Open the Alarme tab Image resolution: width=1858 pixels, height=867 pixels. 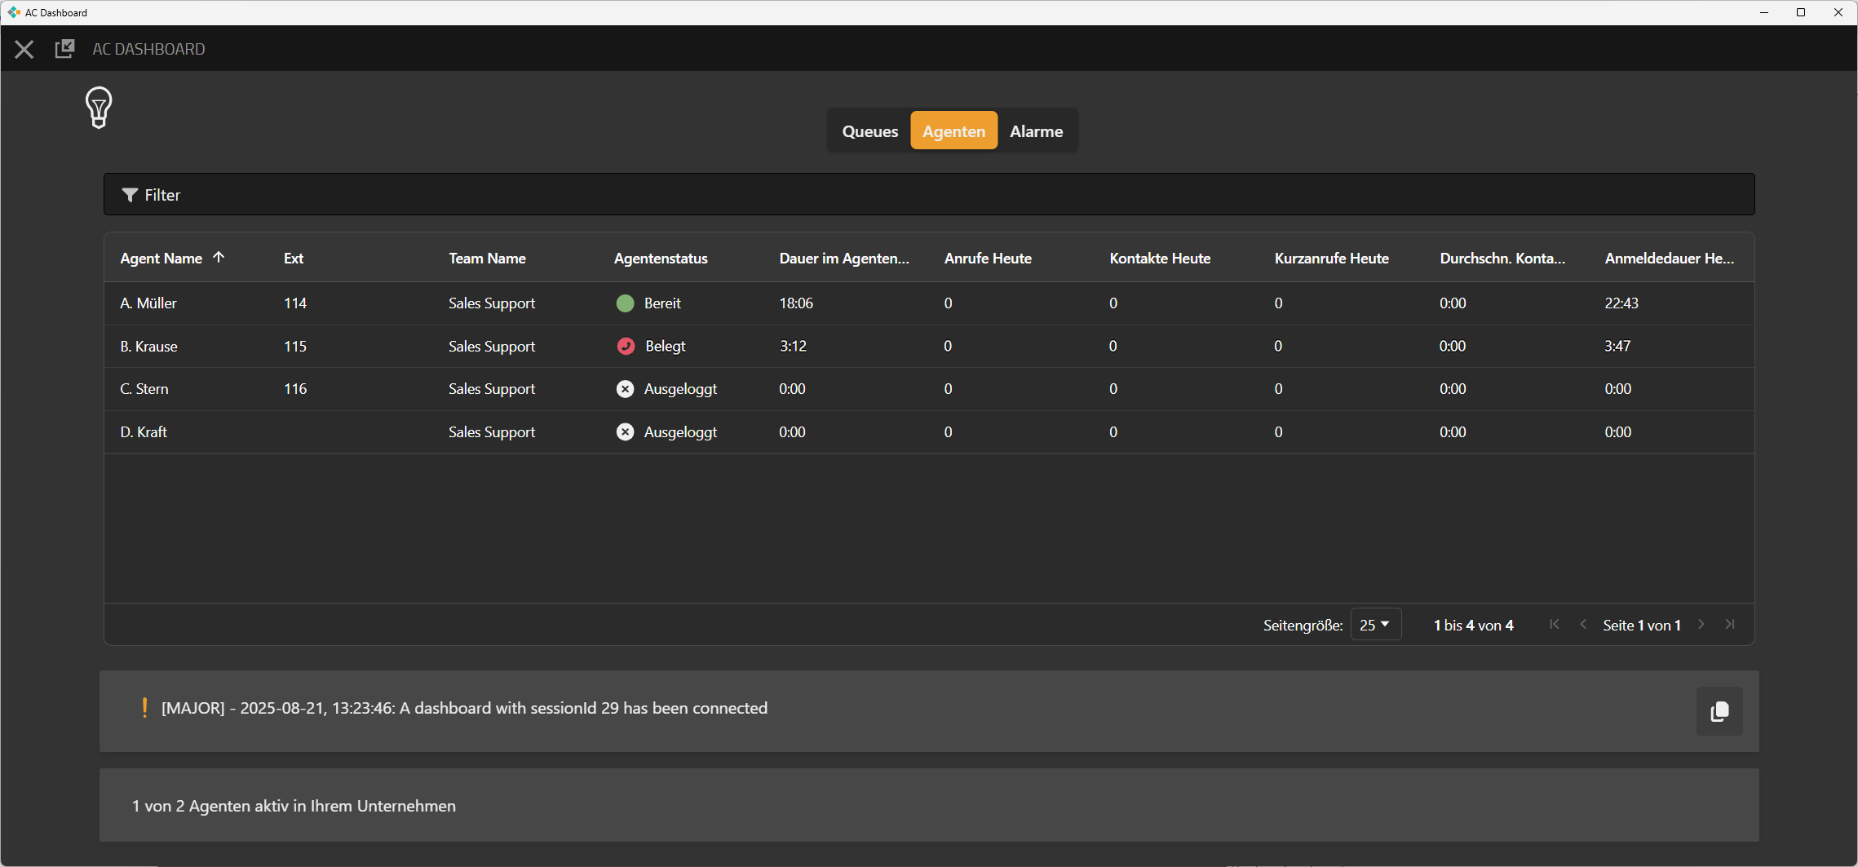click(x=1036, y=131)
